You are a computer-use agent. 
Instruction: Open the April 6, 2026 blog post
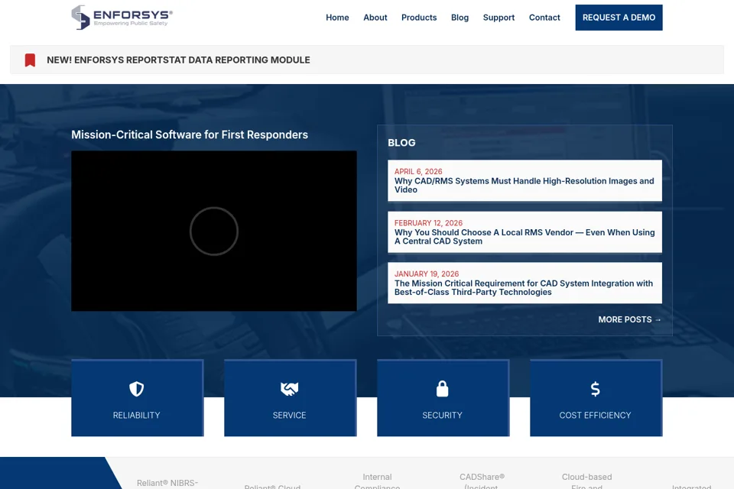(x=525, y=180)
